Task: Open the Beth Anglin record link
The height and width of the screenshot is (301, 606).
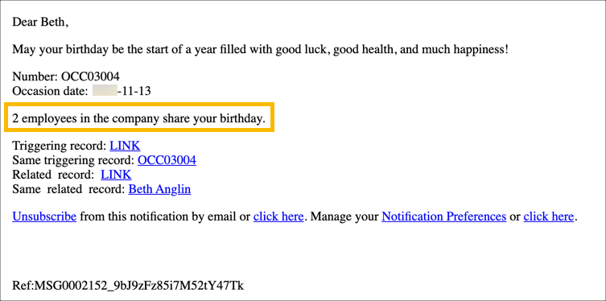Action: [x=159, y=190]
